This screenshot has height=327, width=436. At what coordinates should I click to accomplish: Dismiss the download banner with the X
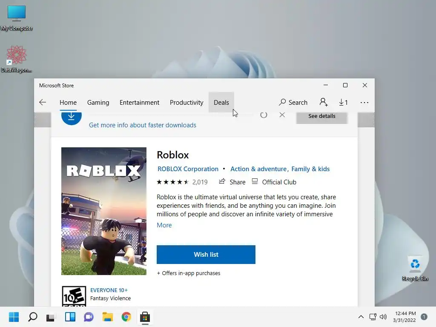282,115
